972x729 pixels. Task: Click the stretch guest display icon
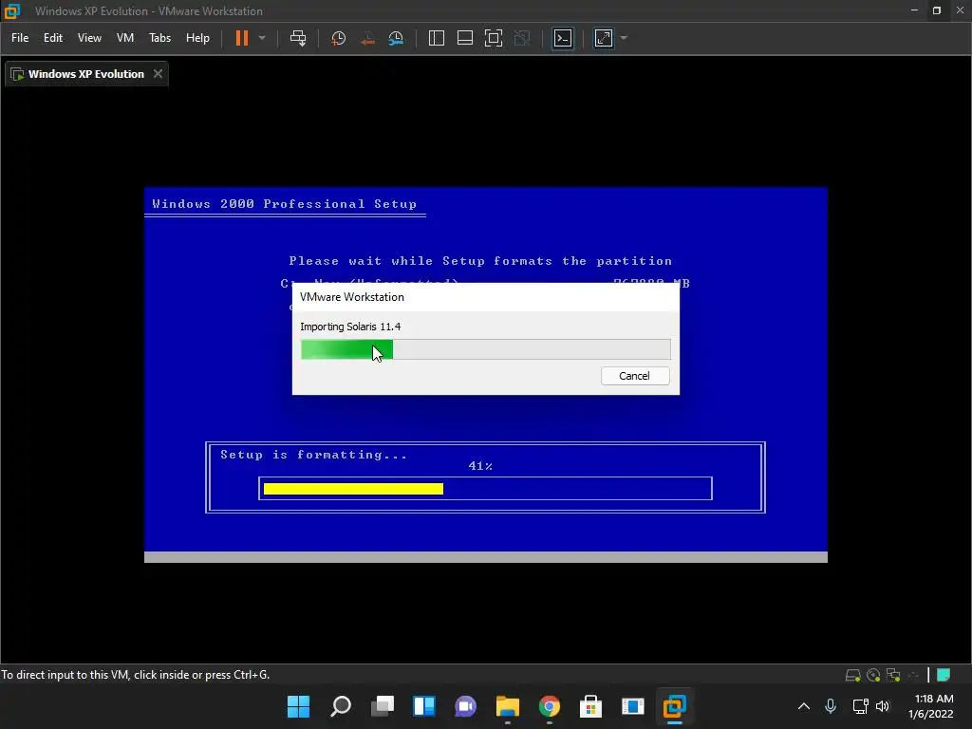click(x=604, y=38)
